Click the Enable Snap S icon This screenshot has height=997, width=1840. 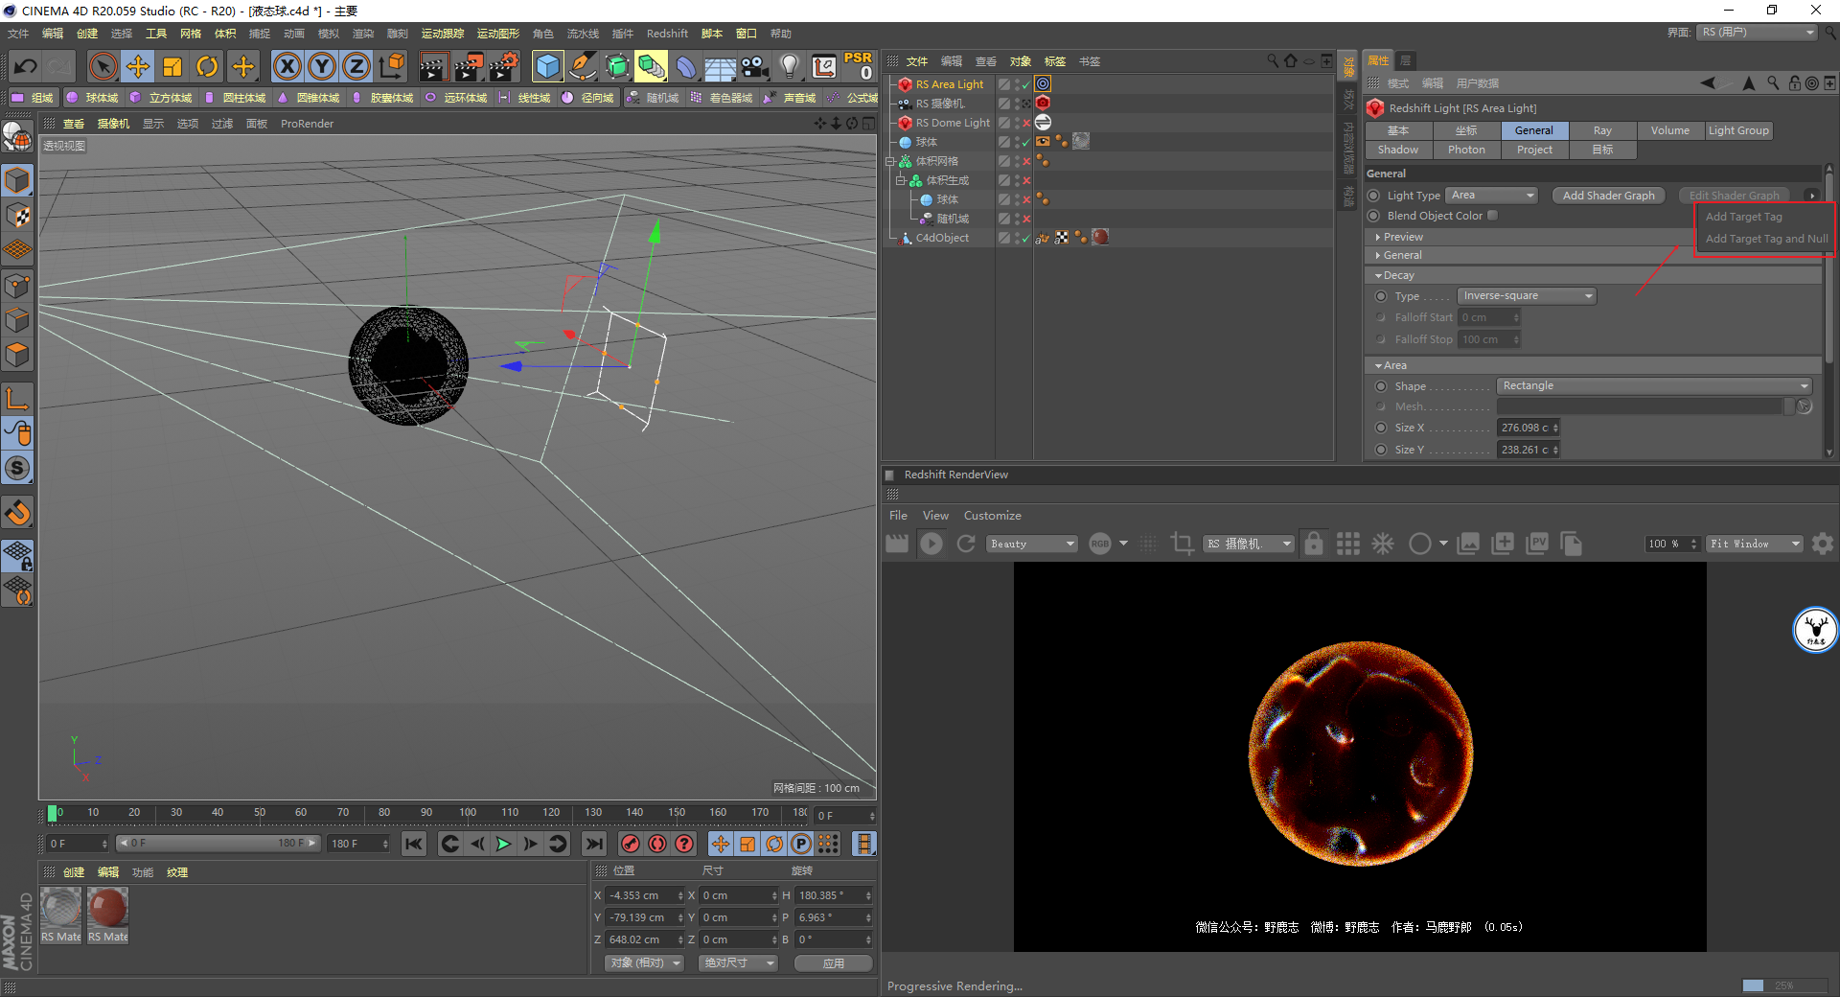(17, 469)
